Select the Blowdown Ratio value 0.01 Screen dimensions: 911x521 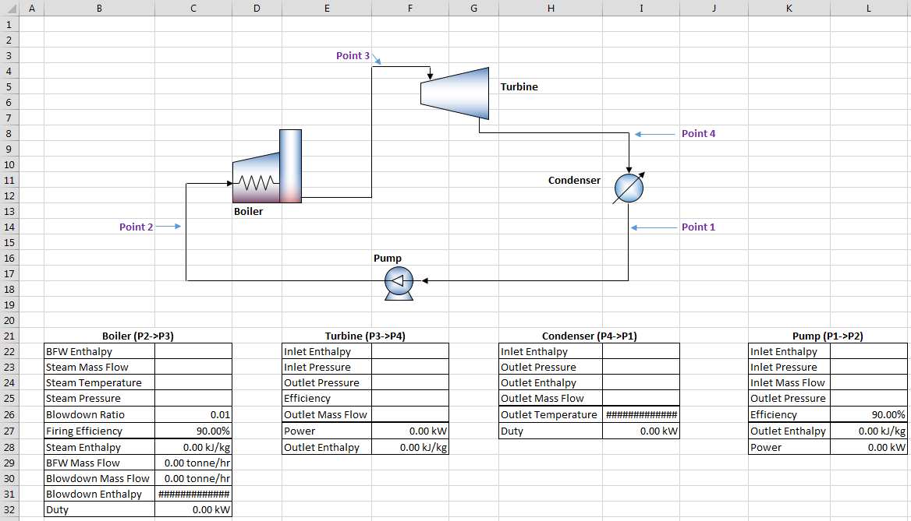click(193, 415)
